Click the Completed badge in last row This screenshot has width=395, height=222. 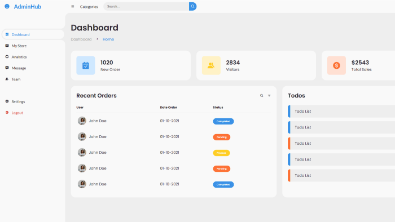click(223, 185)
